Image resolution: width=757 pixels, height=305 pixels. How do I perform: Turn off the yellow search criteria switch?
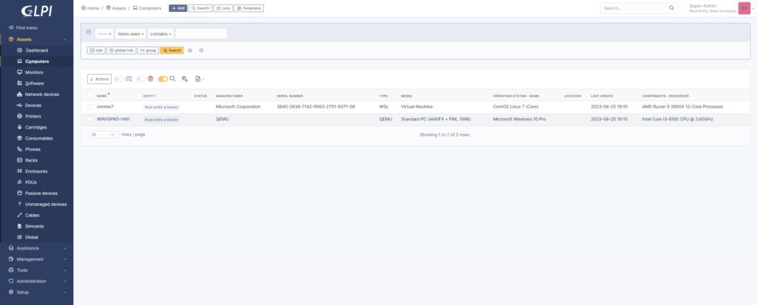point(163,79)
